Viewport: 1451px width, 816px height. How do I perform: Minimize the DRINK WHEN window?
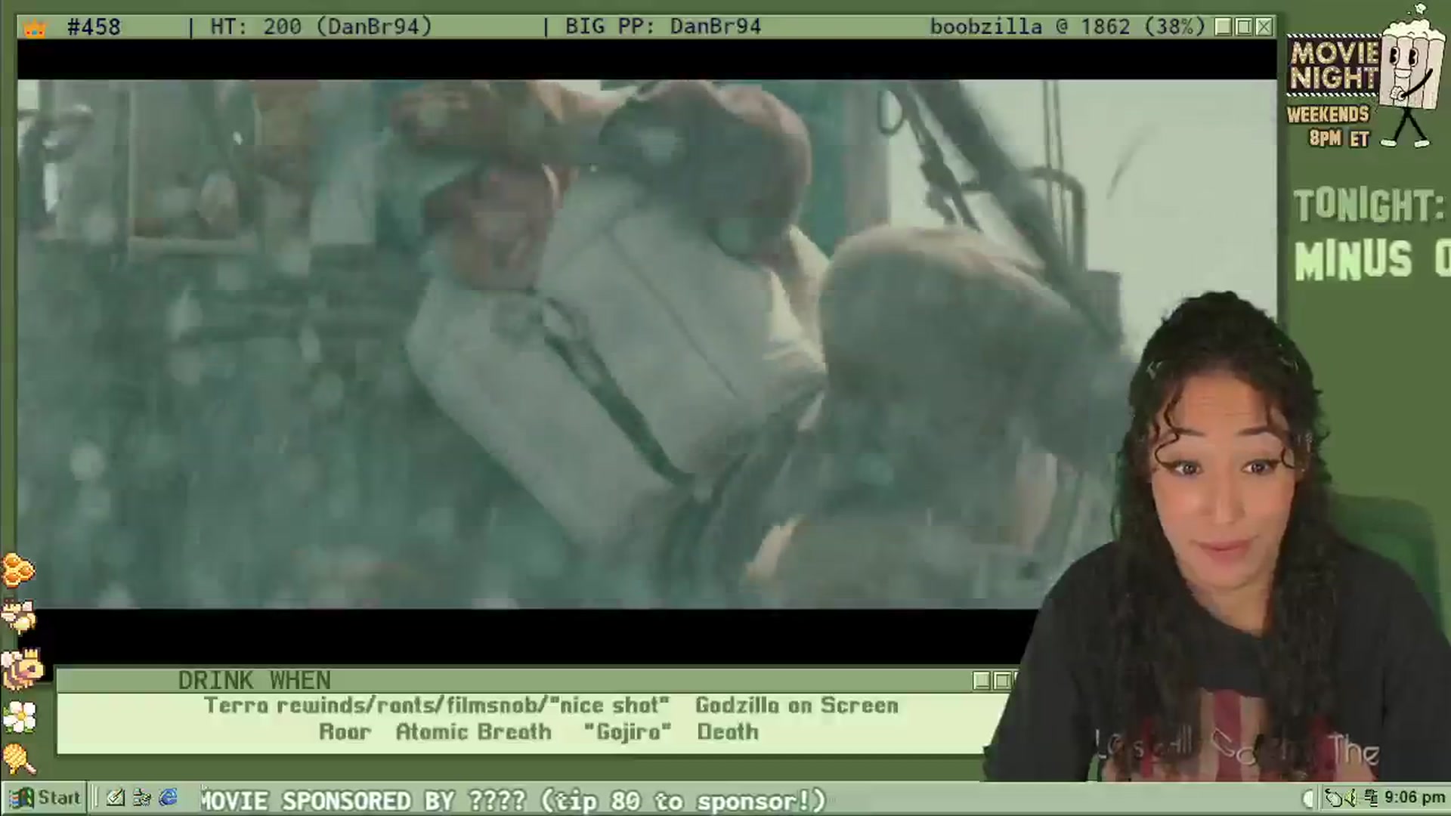pos(982,681)
